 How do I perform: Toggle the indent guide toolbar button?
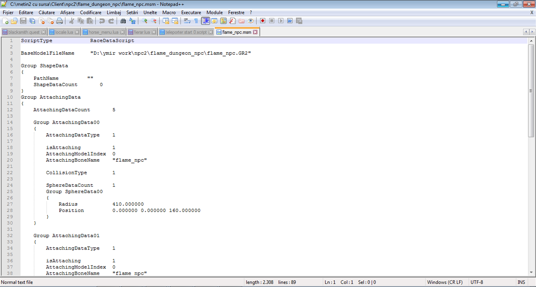coord(205,21)
